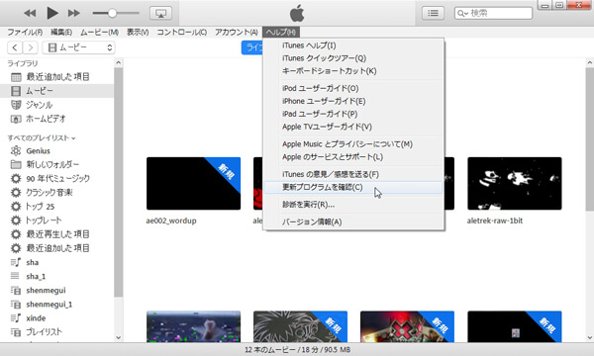
Task: Open the Genius playlist
Action: (x=56, y=151)
